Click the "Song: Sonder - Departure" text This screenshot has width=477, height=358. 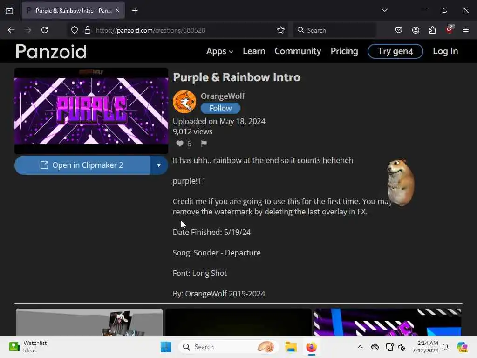[x=217, y=253]
